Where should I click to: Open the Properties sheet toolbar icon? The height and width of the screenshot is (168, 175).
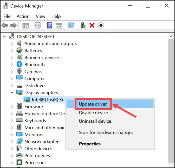tap(37, 25)
